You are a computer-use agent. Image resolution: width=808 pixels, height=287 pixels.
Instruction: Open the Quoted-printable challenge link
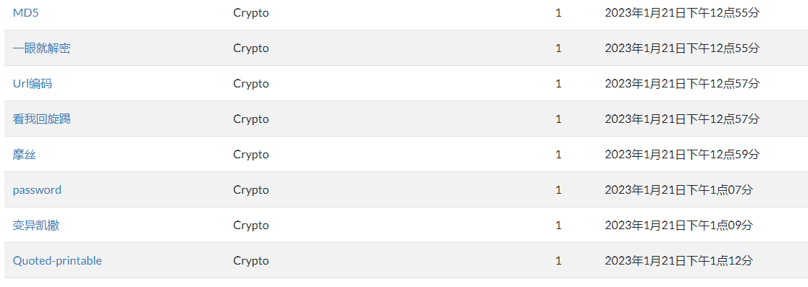point(57,261)
